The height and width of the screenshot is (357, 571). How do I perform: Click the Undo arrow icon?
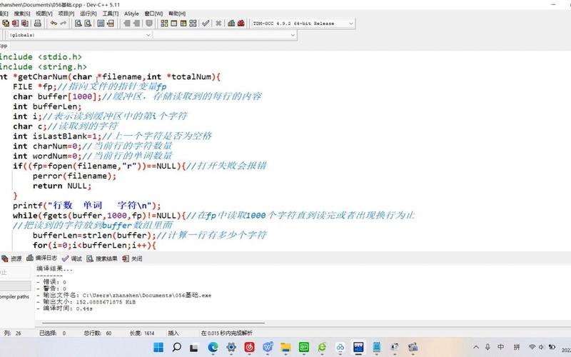point(53,24)
